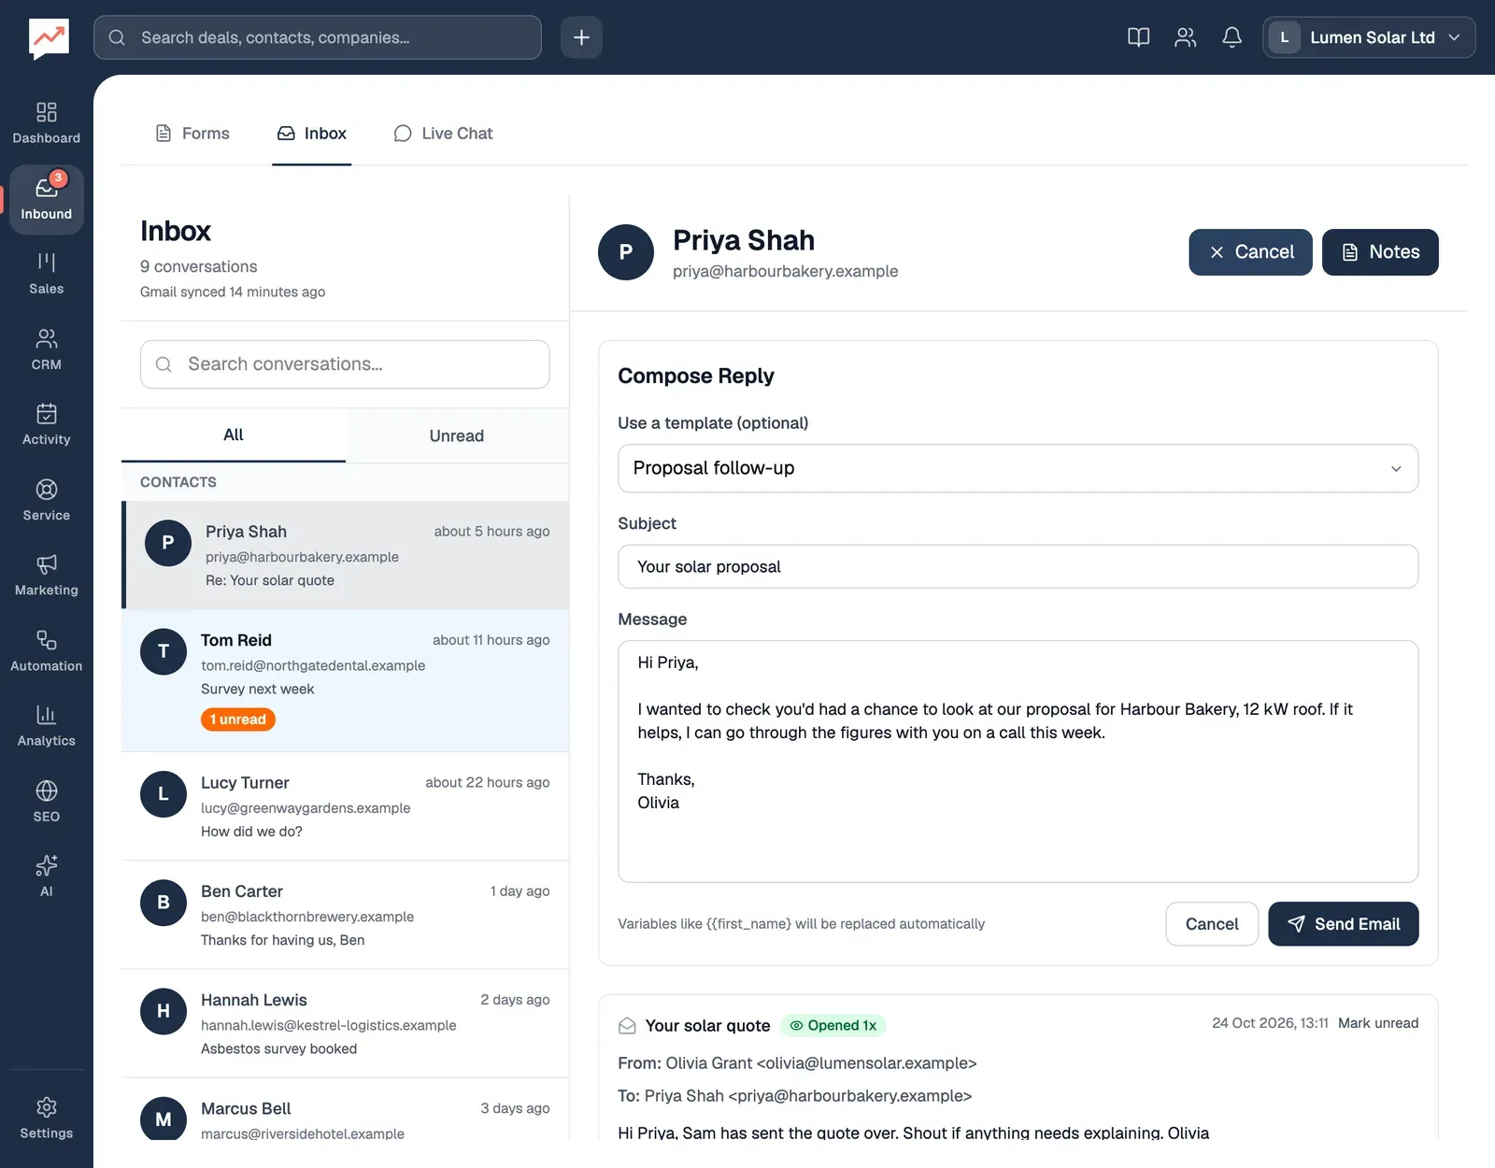The image size is (1495, 1168).
Task: Open the Hannah Lewis conversation
Action: pos(345,1023)
